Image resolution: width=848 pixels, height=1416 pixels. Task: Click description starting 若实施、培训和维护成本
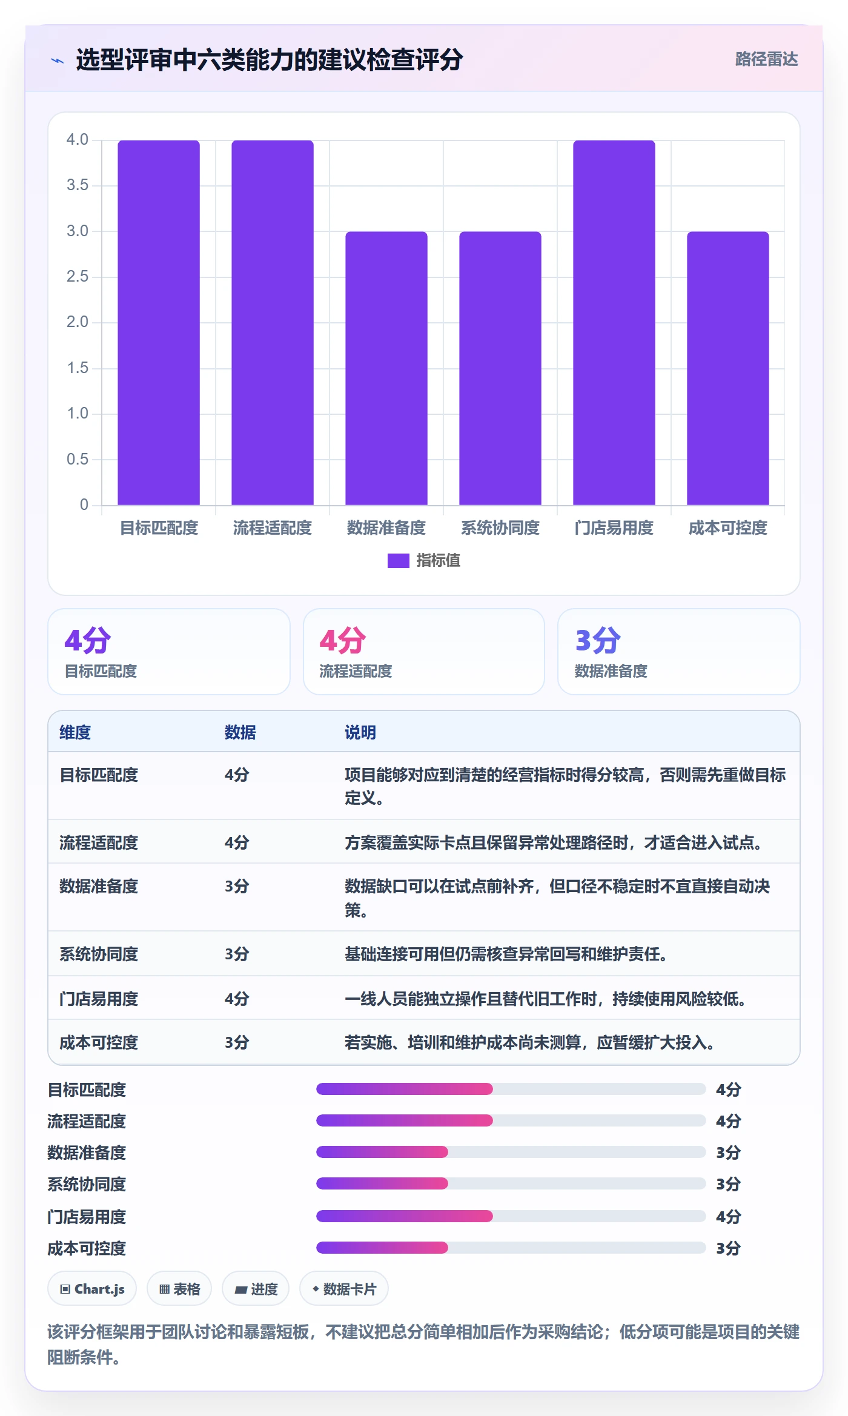tap(530, 1042)
